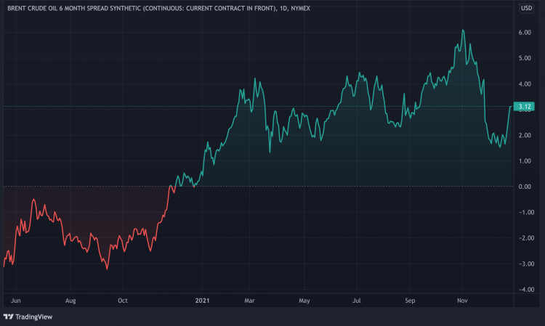Click the Aug label on time axis
545x326 pixels.
point(70,301)
